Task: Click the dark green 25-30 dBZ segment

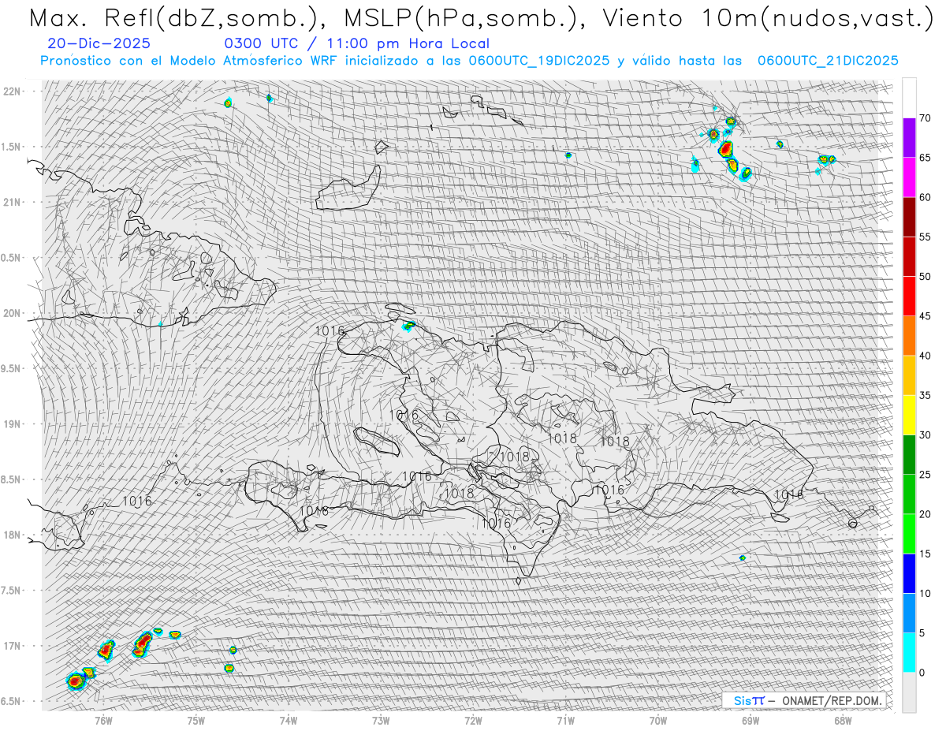Action: pyautogui.click(x=909, y=454)
